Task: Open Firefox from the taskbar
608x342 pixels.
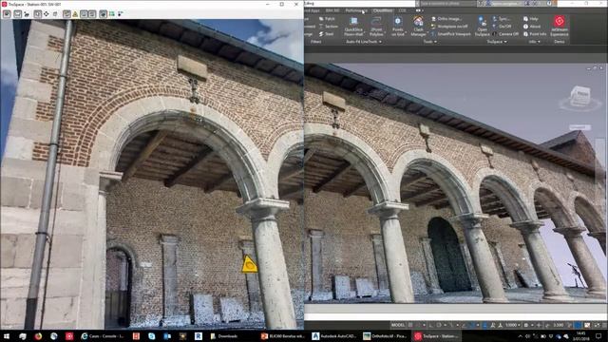Action: click(38, 336)
